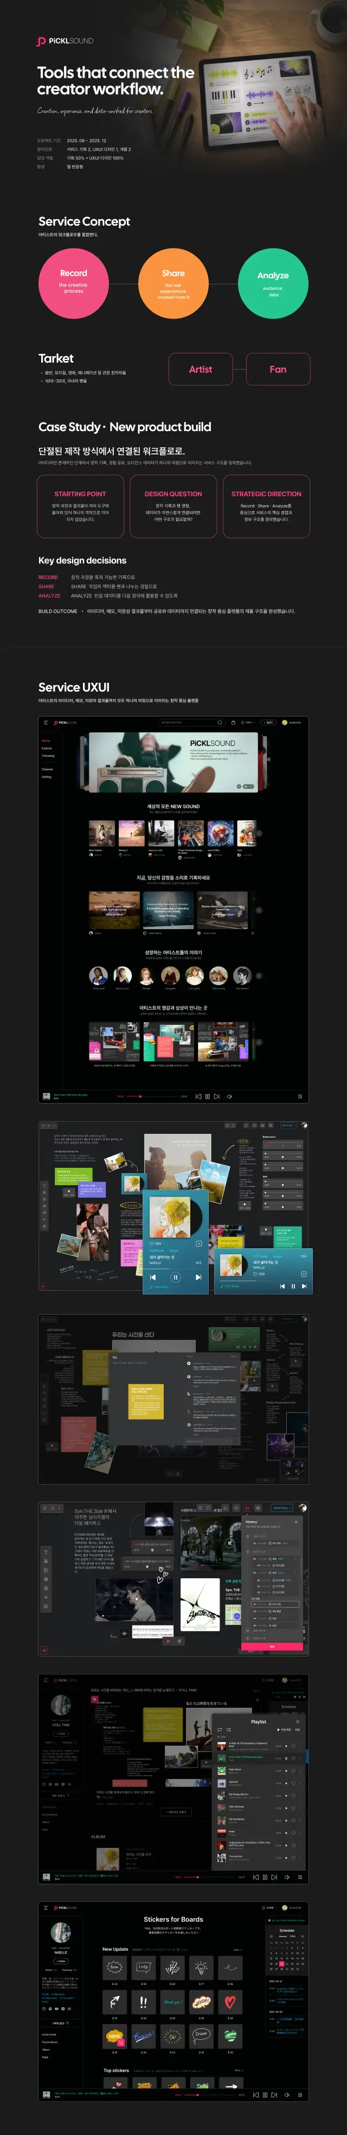
Task: Skip to next track in home screen player bar
Action: [216, 1097]
